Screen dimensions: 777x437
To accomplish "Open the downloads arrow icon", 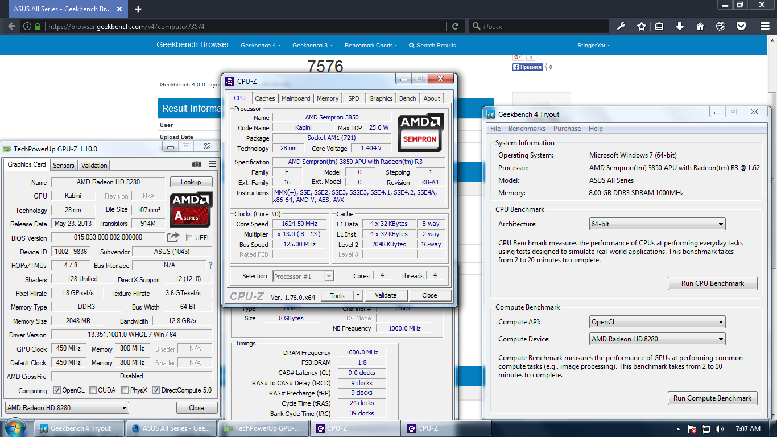I will pos(680,26).
